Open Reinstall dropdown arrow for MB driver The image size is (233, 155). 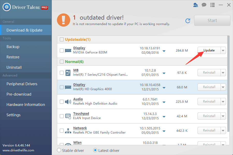[223, 73]
